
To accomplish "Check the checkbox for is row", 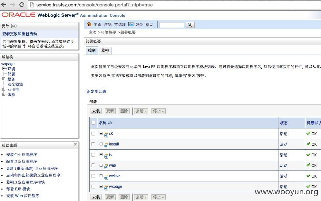I will [x=93, y=155].
